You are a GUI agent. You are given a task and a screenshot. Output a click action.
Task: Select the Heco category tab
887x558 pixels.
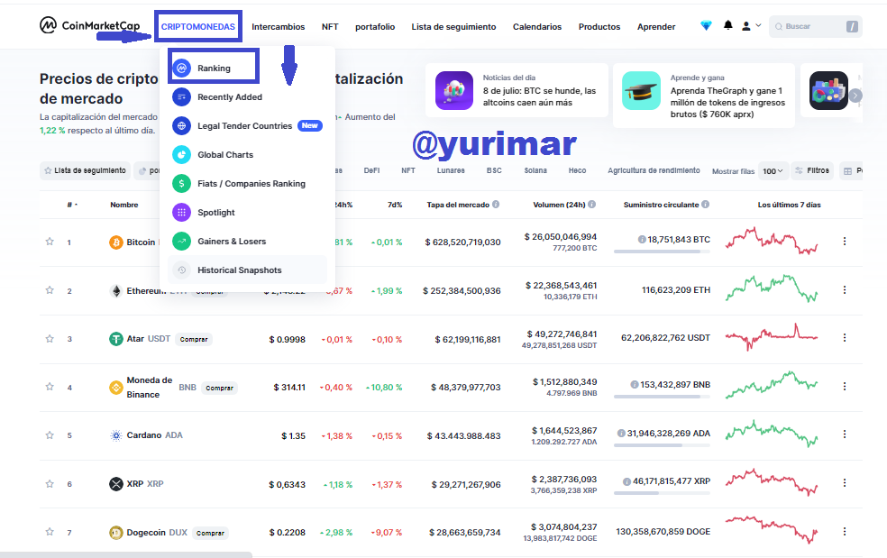[577, 170]
